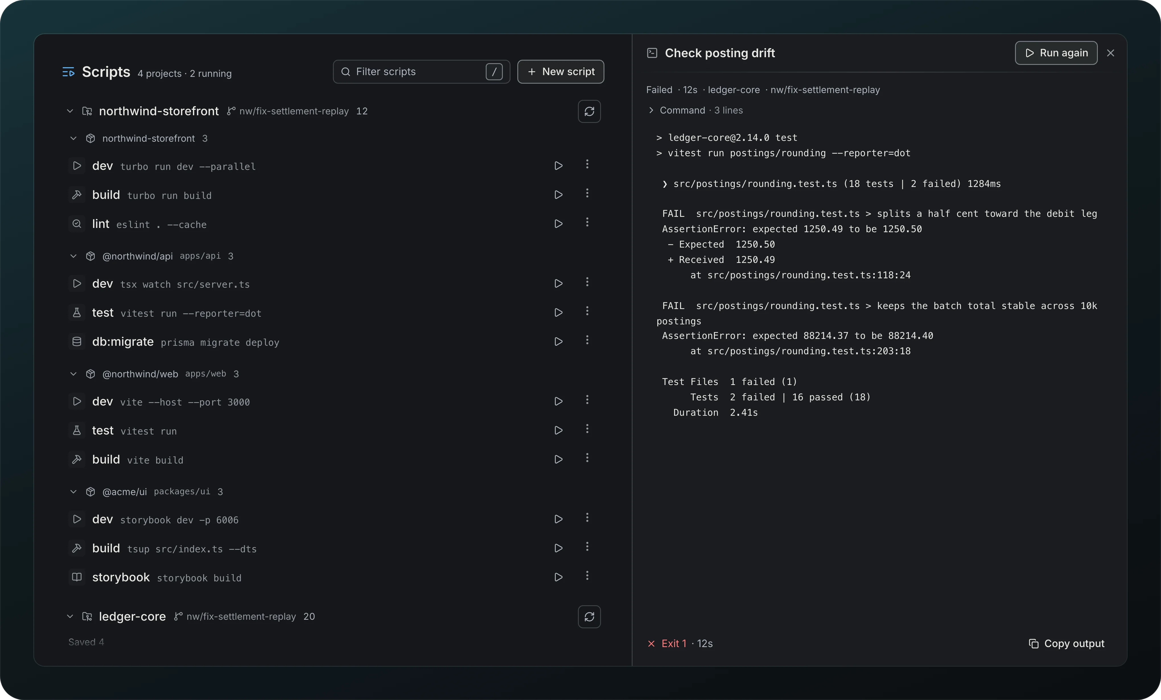1161x700 pixels.
Task: Open more options for db:migrate script
Action: click(x=587, y=340)
